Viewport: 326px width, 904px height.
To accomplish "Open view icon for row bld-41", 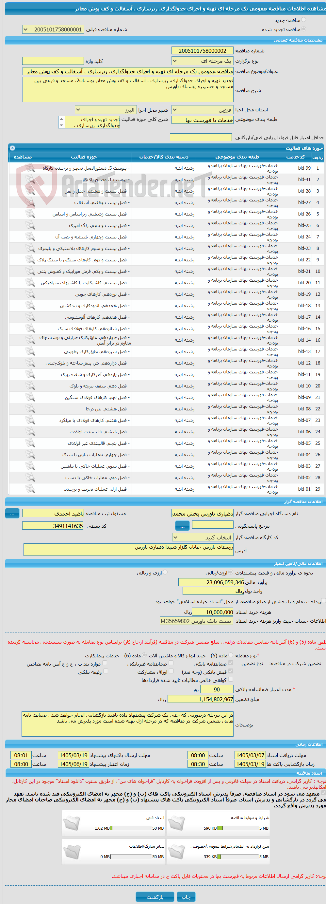I will 30,179.
